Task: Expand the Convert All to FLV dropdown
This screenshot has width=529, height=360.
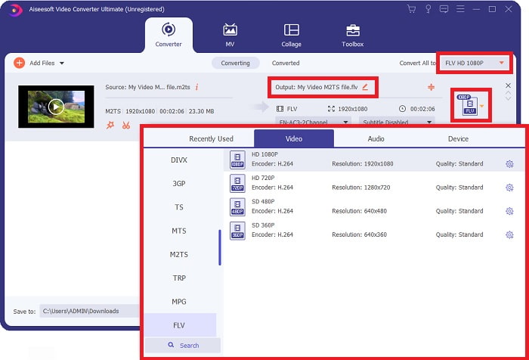Action: pyautogui.click(x=501, y=63)
